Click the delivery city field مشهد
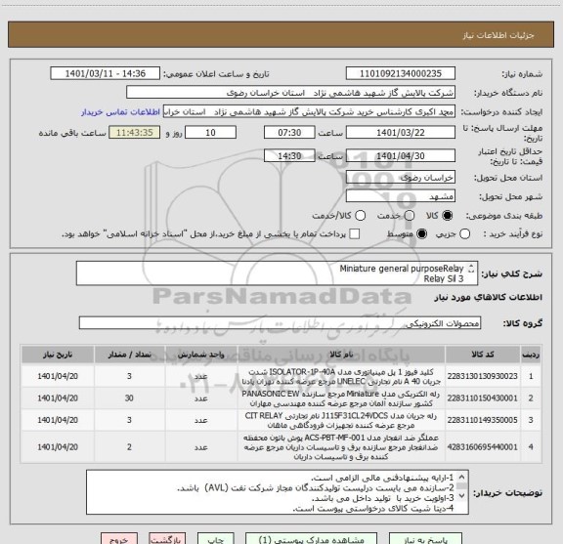Image resolution: width=563 pixels, height=544 pixels. pos(401,196)
